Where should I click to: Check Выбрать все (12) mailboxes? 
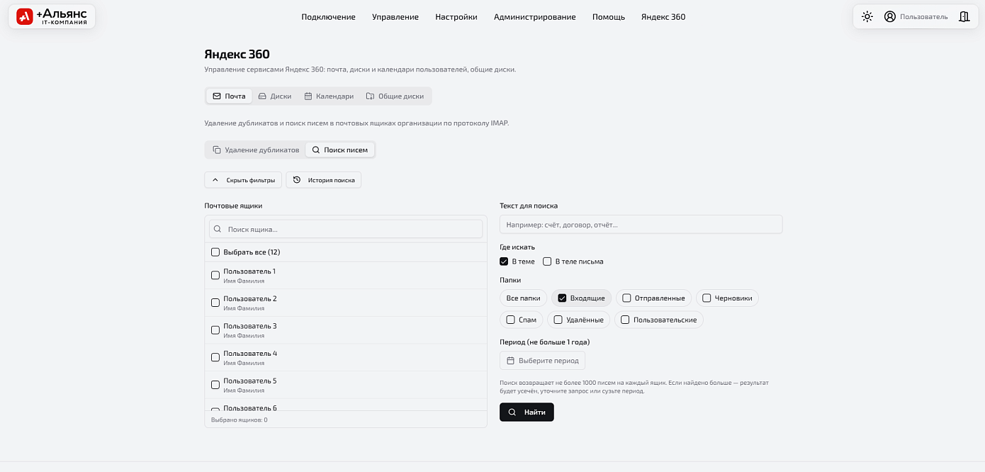tap(215, 252)
